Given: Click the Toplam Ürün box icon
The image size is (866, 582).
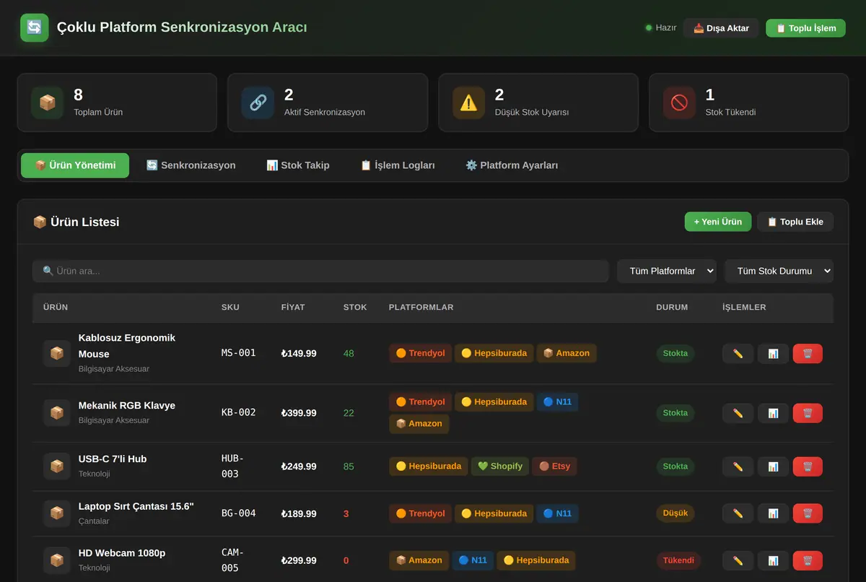Looking at the screenshot, I should click(x=47, y=103).
